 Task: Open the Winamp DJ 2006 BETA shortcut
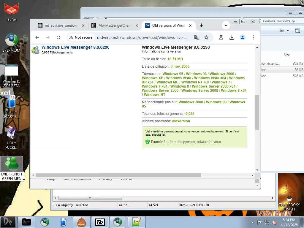coord(12,76)
